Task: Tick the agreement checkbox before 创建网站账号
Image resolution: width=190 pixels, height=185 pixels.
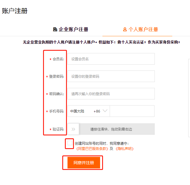Action: 70,143
